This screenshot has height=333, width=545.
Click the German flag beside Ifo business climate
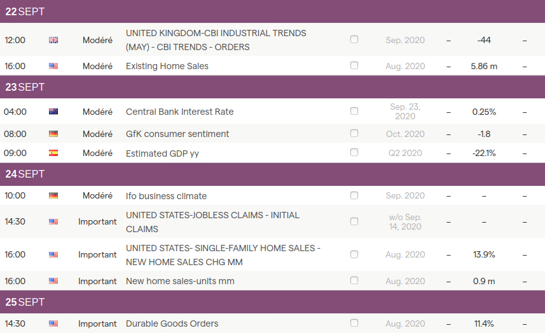[53, 196]
